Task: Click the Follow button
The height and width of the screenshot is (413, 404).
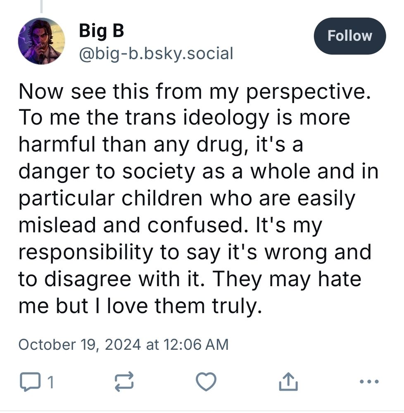Action: click(x=349, y=36)
